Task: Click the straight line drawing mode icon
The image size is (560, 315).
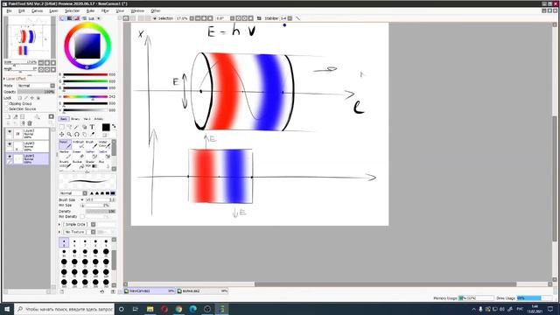Action: 297,18
